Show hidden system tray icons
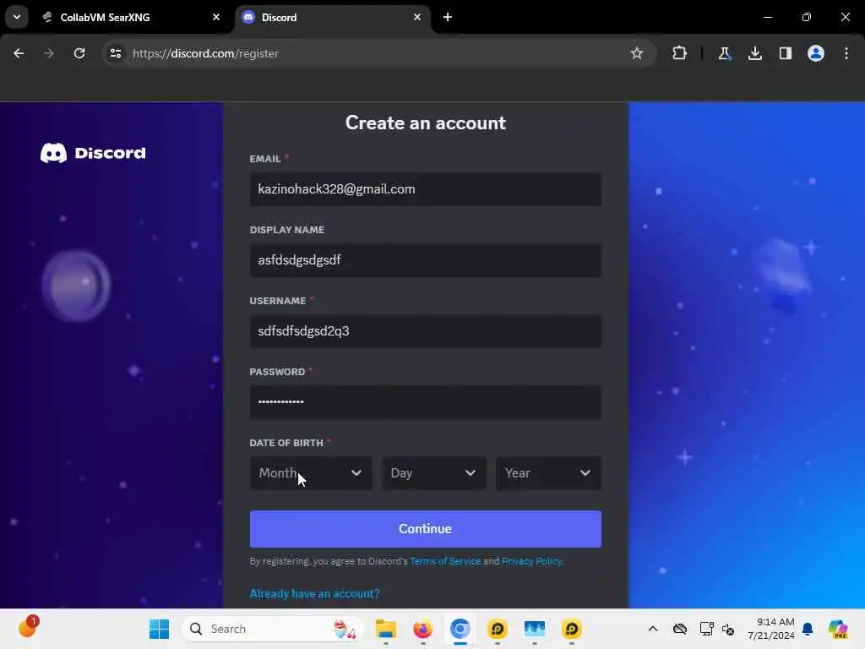Image resolution: width=865 pixels, height=649 pixels. click(653, 629)
